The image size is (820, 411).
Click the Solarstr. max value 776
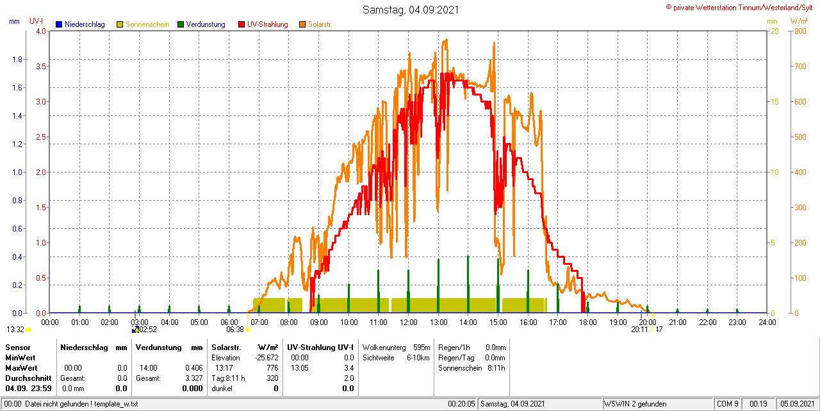click(273, 368)
